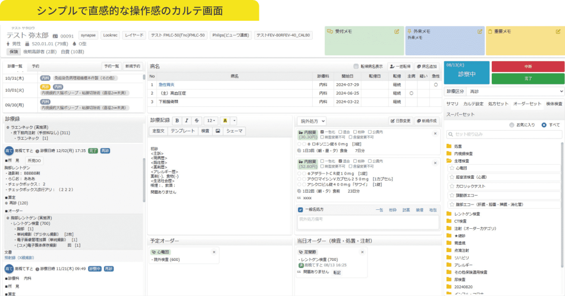Click the yellow text highlight color swatch
The image size is (565, 296).
click(x=225, y=121)
